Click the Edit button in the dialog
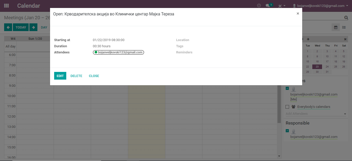Screen dimensions: 352x161 [x=60, y=76]
